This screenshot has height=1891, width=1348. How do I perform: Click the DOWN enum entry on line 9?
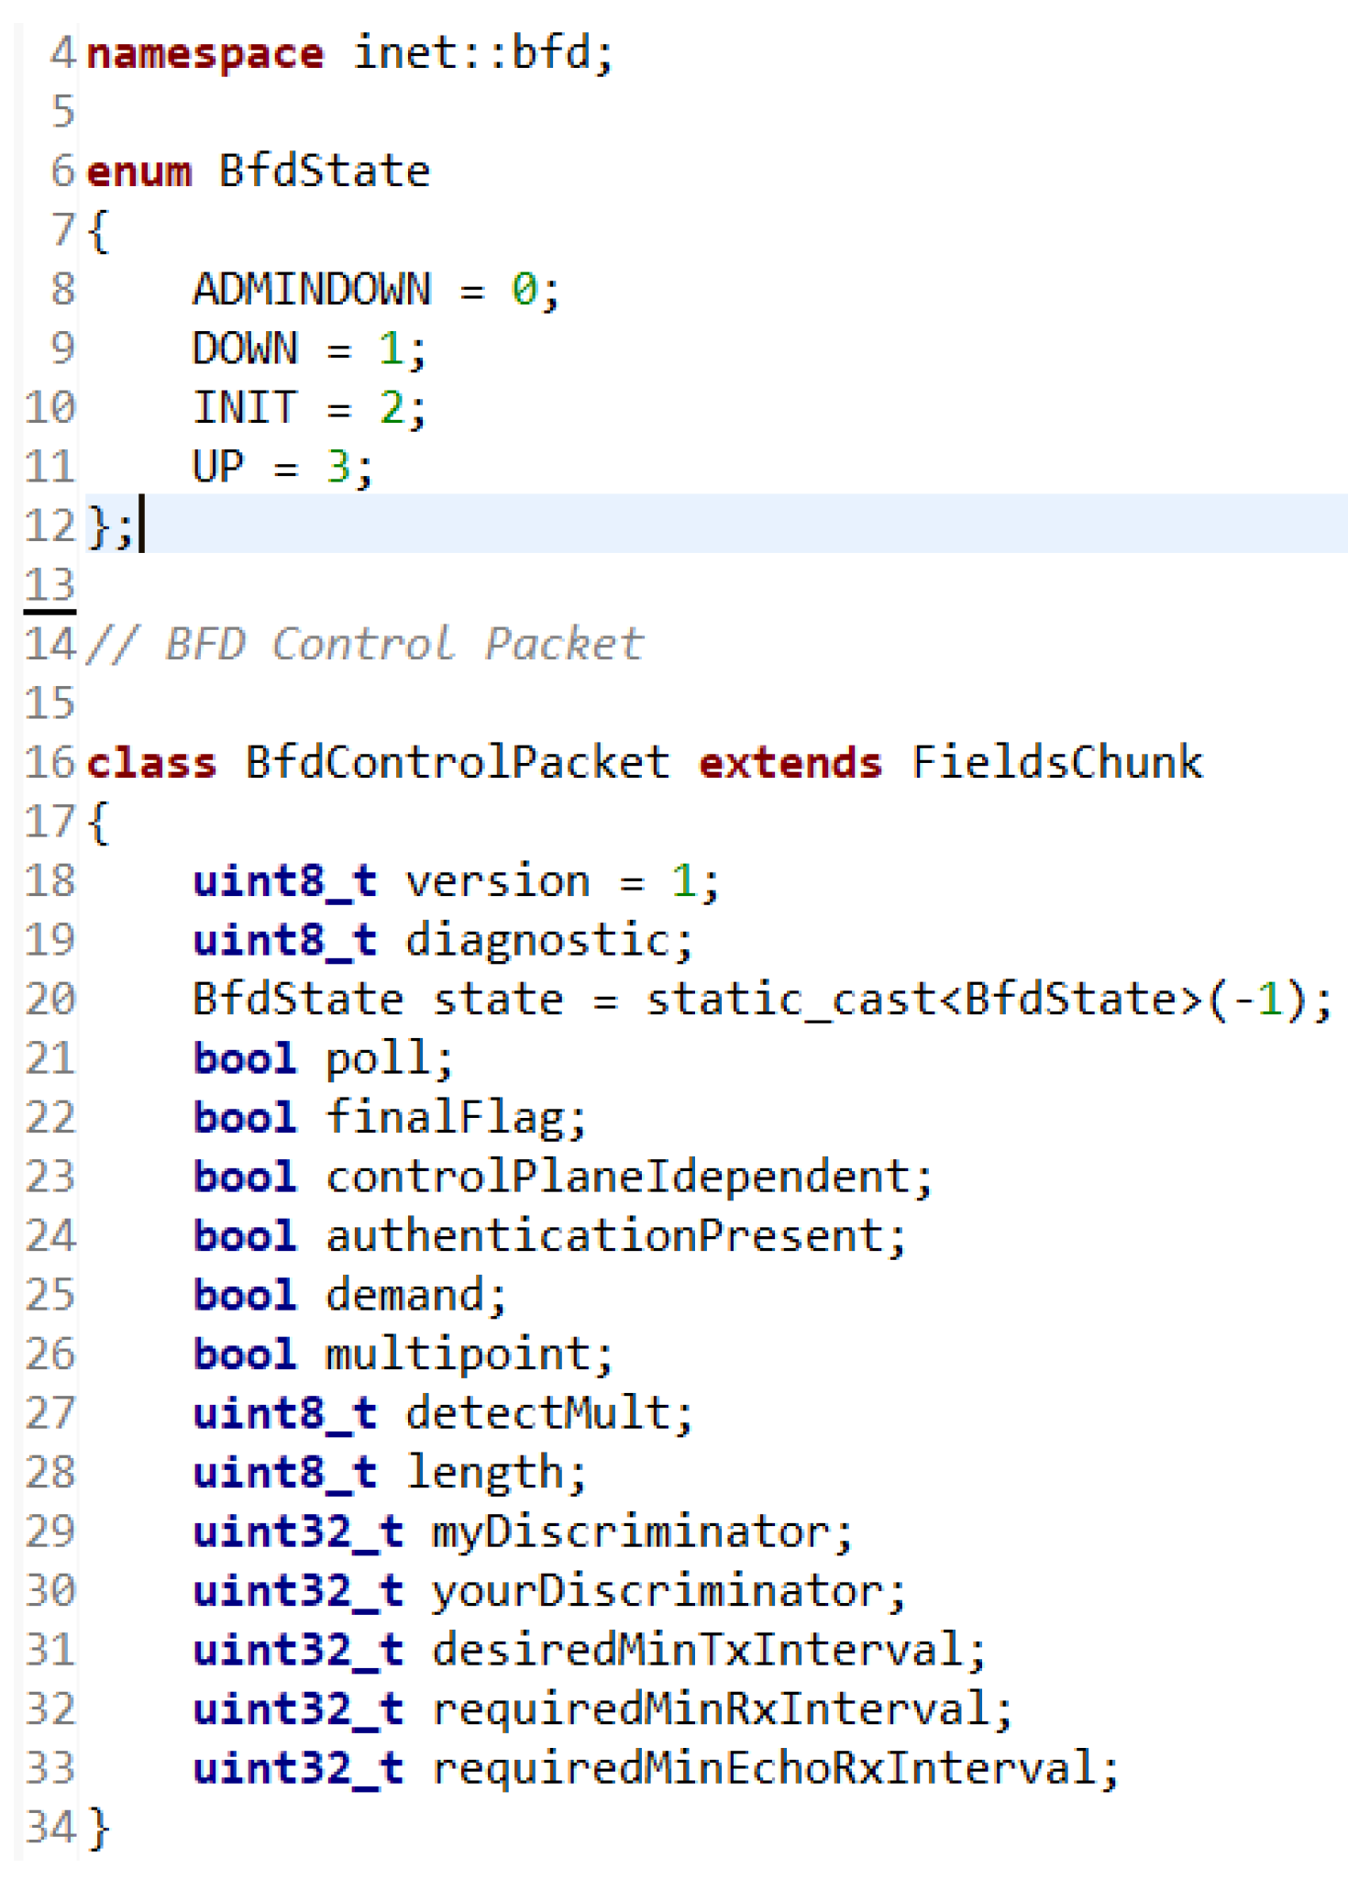pos(244,349)
